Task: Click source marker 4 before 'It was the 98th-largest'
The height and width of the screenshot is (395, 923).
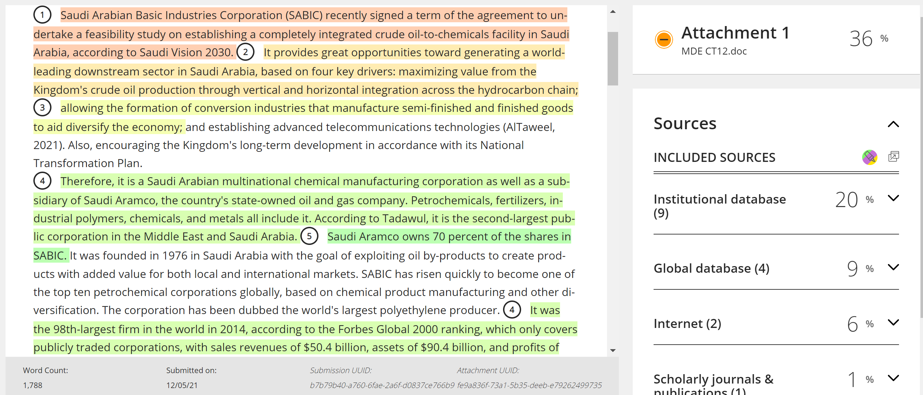Action: 512,310
